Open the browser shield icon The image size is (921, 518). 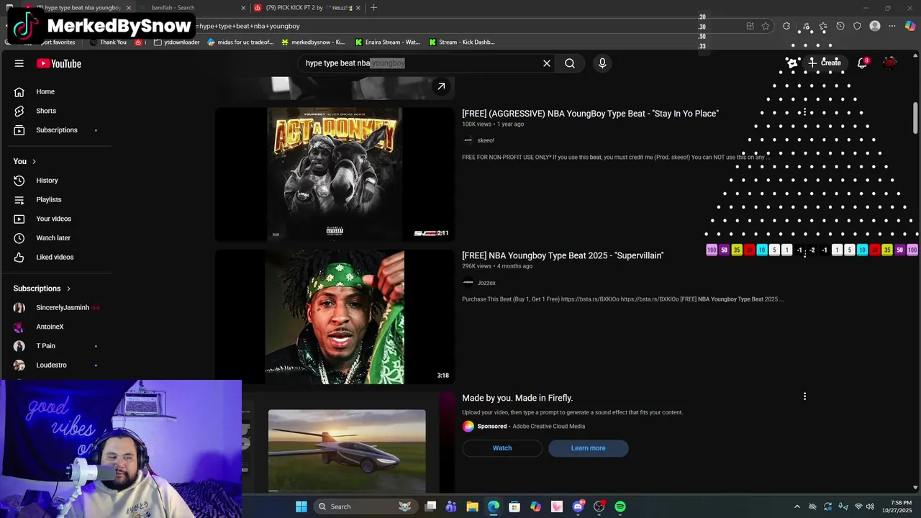pyautogui.click(x=857, y=26)
